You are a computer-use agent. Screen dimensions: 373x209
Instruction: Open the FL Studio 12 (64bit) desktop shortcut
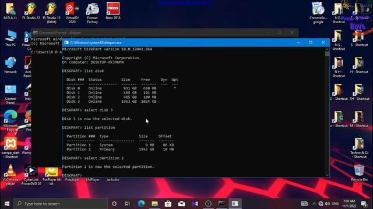coord(52,13)
